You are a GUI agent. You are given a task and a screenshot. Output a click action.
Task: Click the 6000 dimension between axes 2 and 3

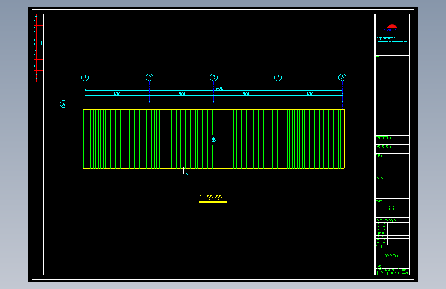coord(182,93)
